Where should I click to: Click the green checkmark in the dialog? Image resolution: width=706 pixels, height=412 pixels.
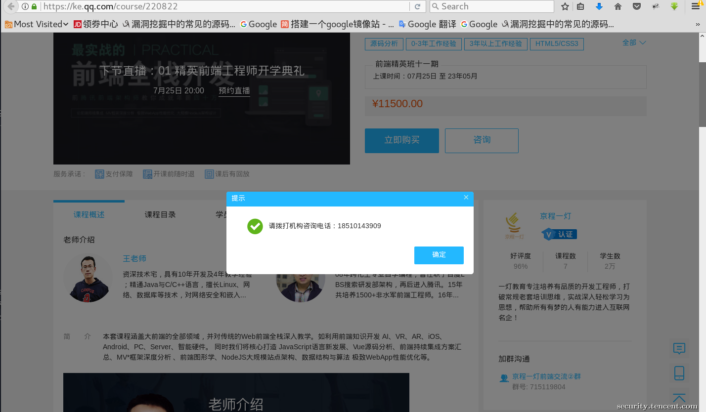tap(255, 226)
